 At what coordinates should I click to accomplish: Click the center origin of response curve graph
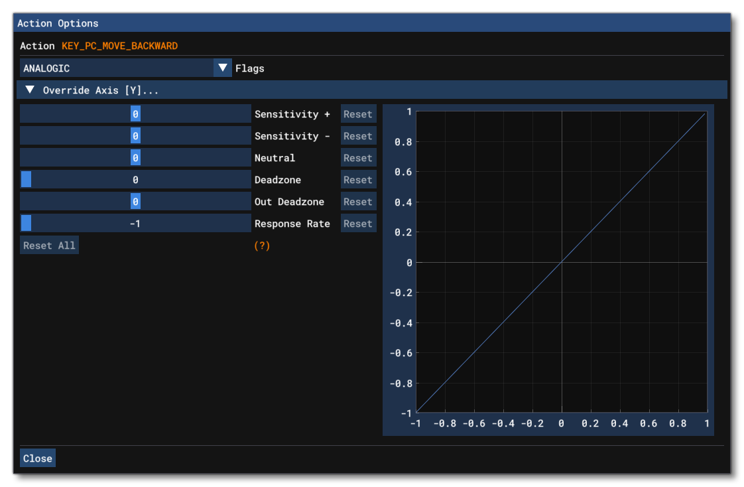tap(562, 262)
